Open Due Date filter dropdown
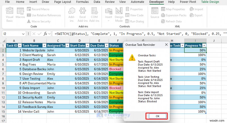 pyautogui.click(x=107, y=46)
